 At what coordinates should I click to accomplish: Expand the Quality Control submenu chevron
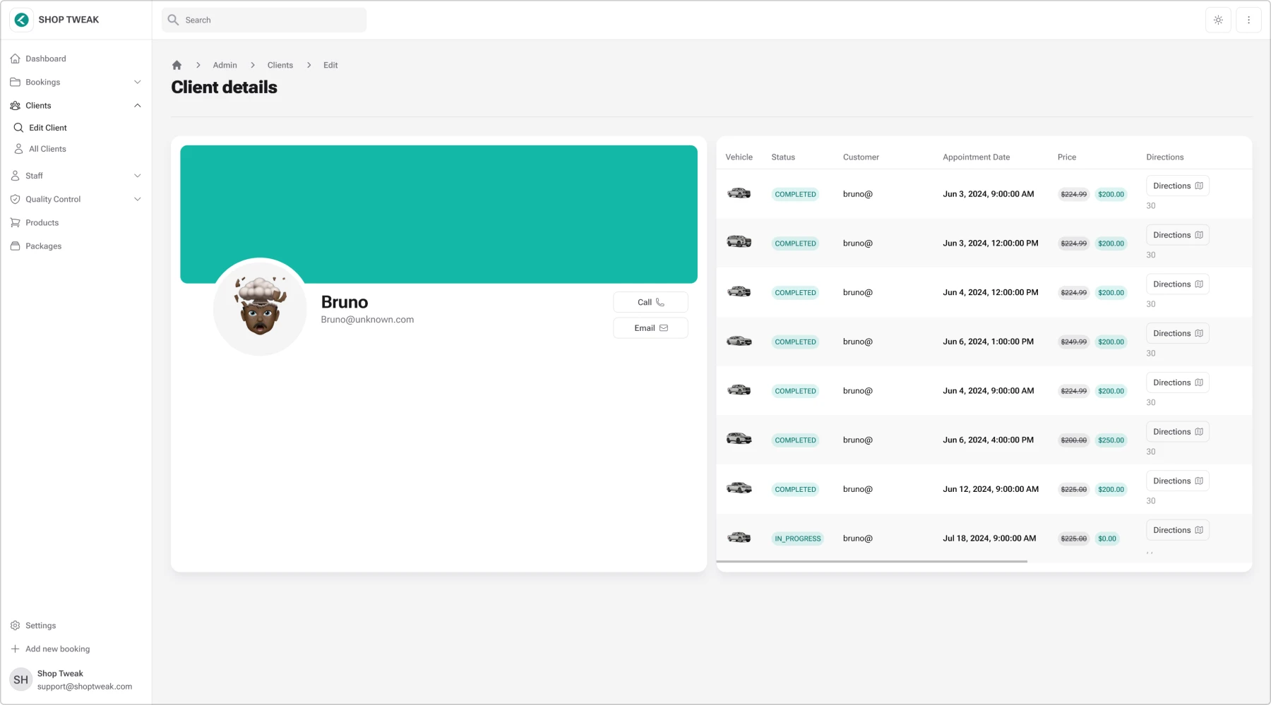[x=138, y=199]
